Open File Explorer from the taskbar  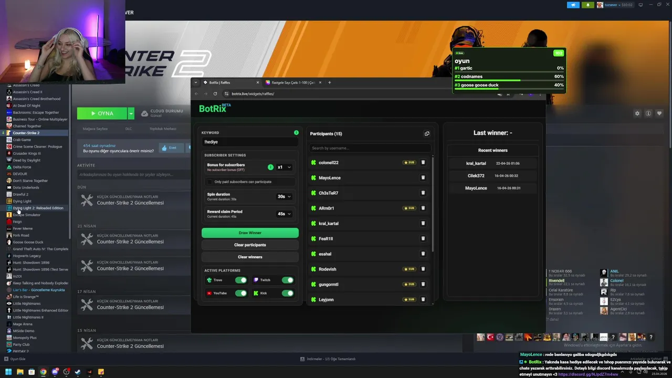click(20, 372)
